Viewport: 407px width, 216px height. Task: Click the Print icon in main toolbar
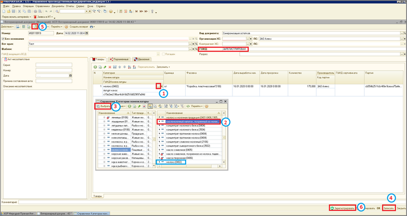pyautogui.click(x=35, y=11)
